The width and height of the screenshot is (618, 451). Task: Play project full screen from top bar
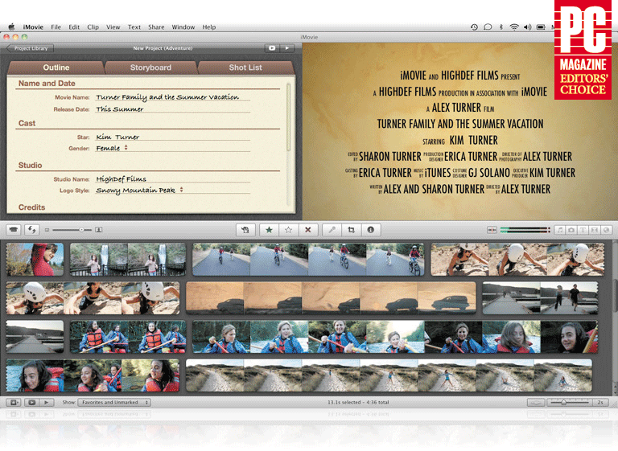[272, 48]
